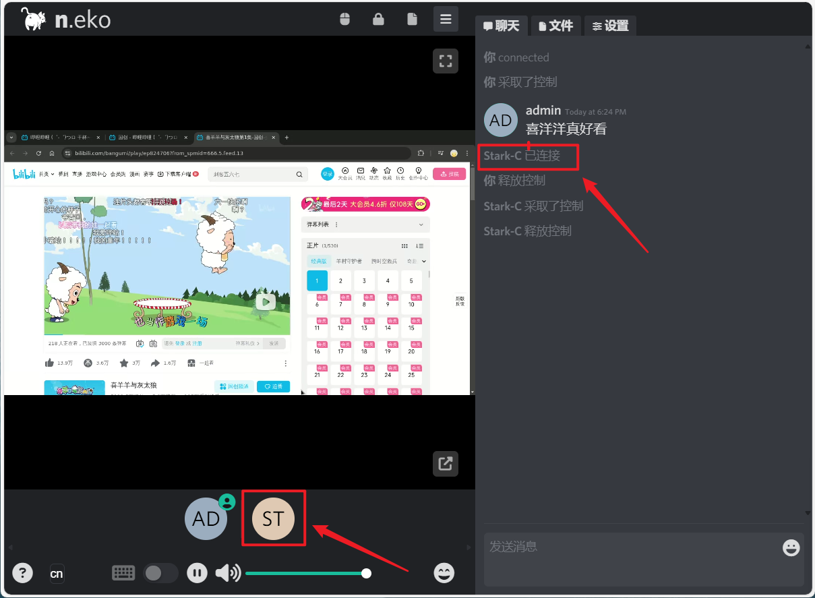
Task: Toggle danmaku display switch below video
Action: [140, 343]
